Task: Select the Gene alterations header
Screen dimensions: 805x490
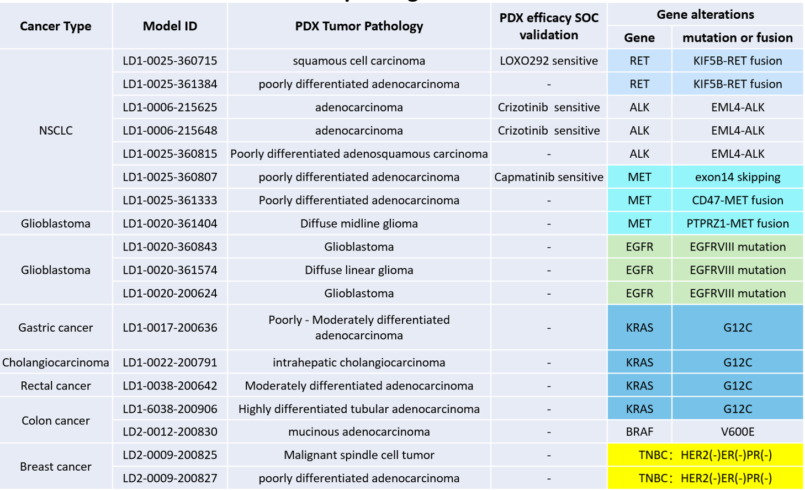Action: 706,14
